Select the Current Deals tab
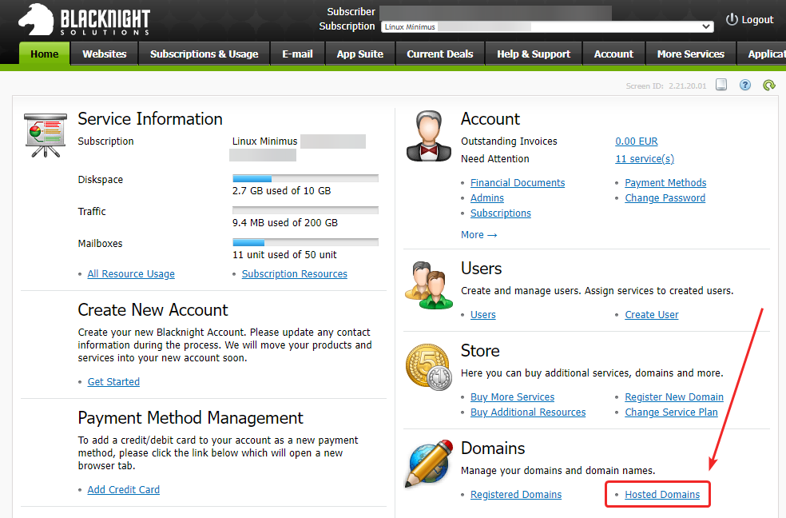This screenshot has width=786, height=518. pyautogui.click(x=439, y=54)
